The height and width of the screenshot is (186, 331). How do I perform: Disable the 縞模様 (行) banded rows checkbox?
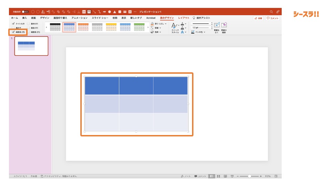(x=13, y=32)
